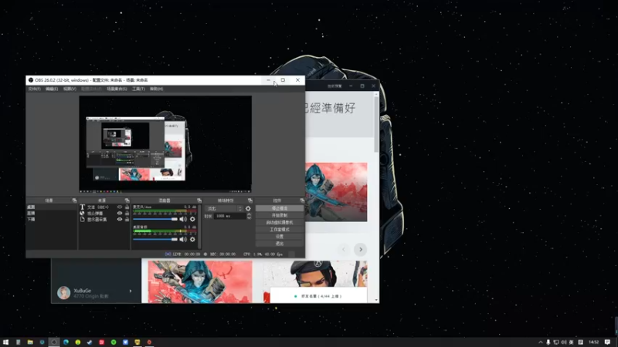The width and height of the screenshot is (618, 347).
Task: Open OBS settings from Controls panel
Action: pyautogui.click(x=280, y=237)
